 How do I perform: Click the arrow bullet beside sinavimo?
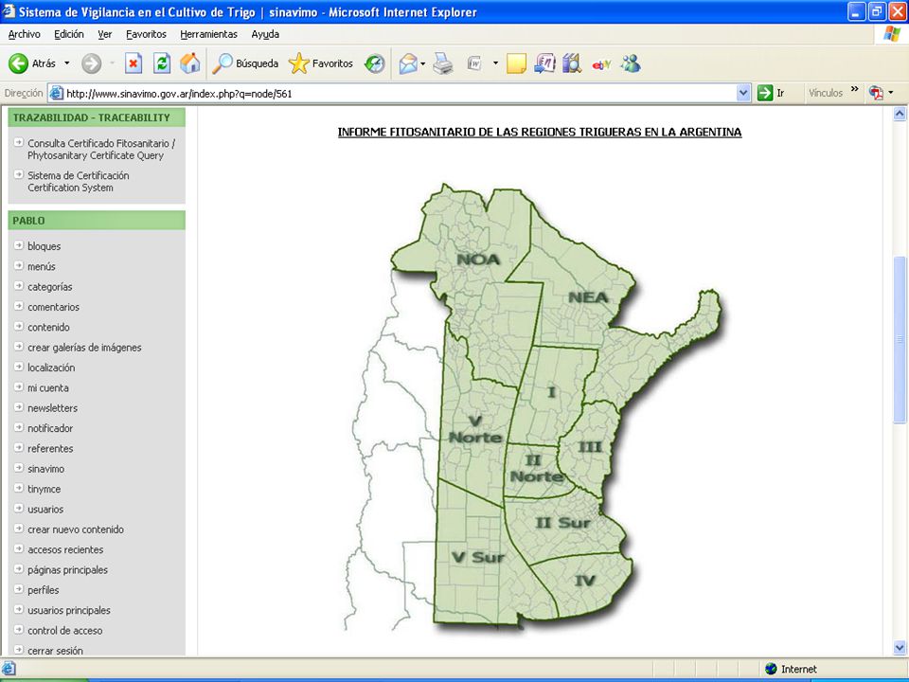19,468
